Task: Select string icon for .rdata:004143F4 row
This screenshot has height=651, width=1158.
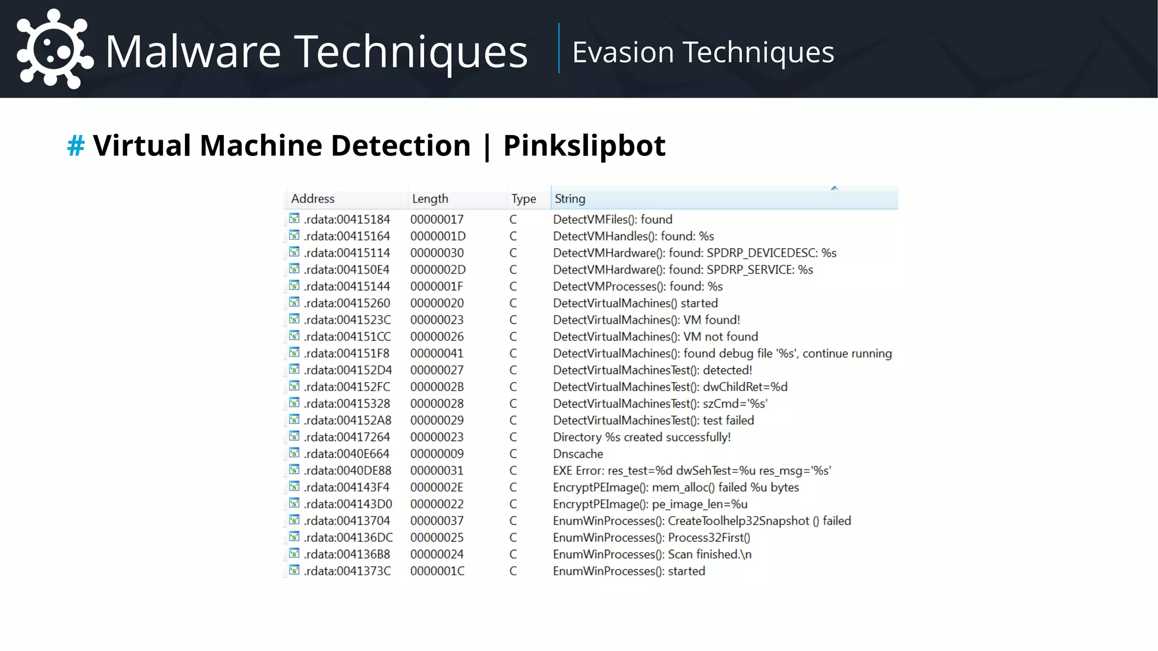Action: click(294, 486)
